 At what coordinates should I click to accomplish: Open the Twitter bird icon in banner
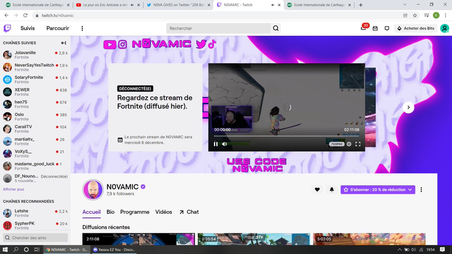pos(201,44)
